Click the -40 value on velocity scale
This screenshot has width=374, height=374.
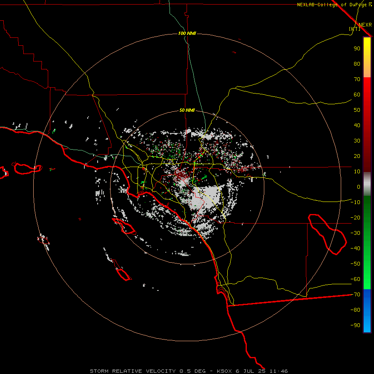tap(355, 249)
